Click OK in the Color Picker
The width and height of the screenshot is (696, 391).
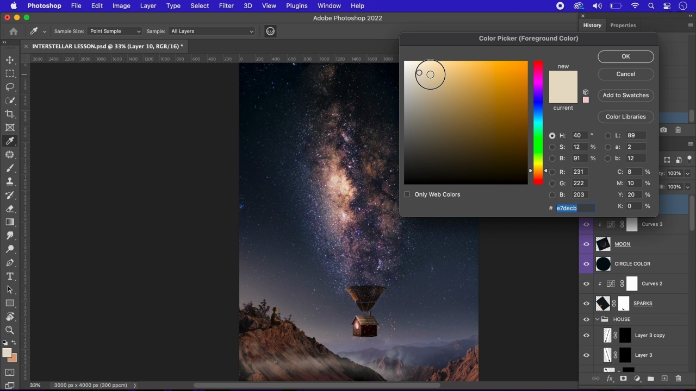[625, 56]
